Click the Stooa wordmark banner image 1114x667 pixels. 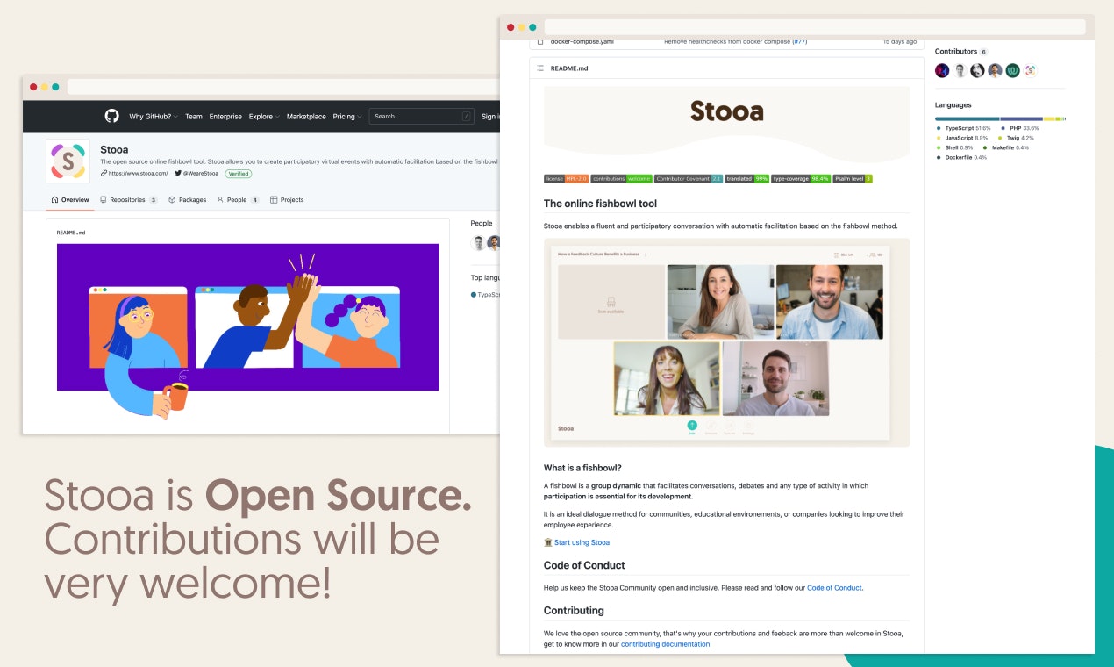coord(727,123)
